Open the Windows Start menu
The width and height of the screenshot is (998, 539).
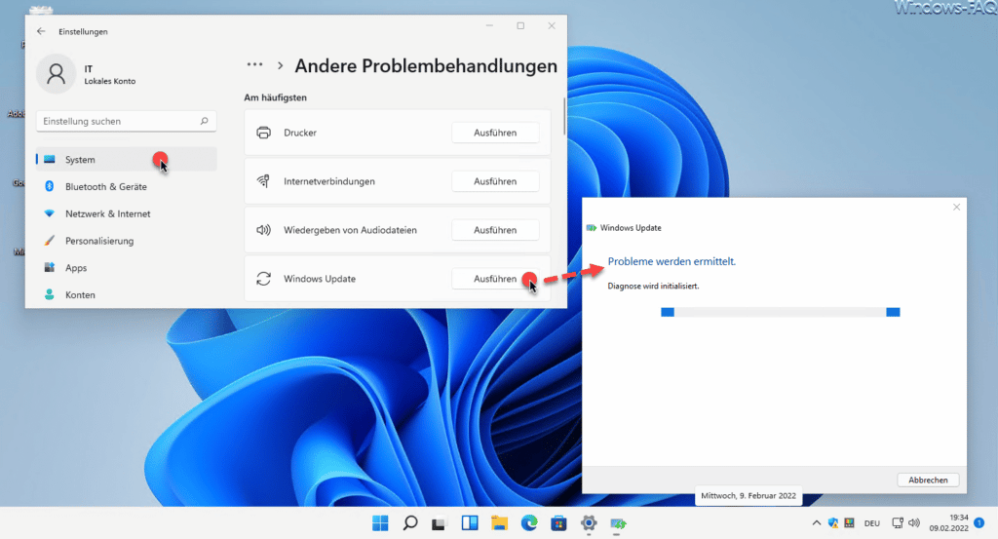[x=380, y=523]
